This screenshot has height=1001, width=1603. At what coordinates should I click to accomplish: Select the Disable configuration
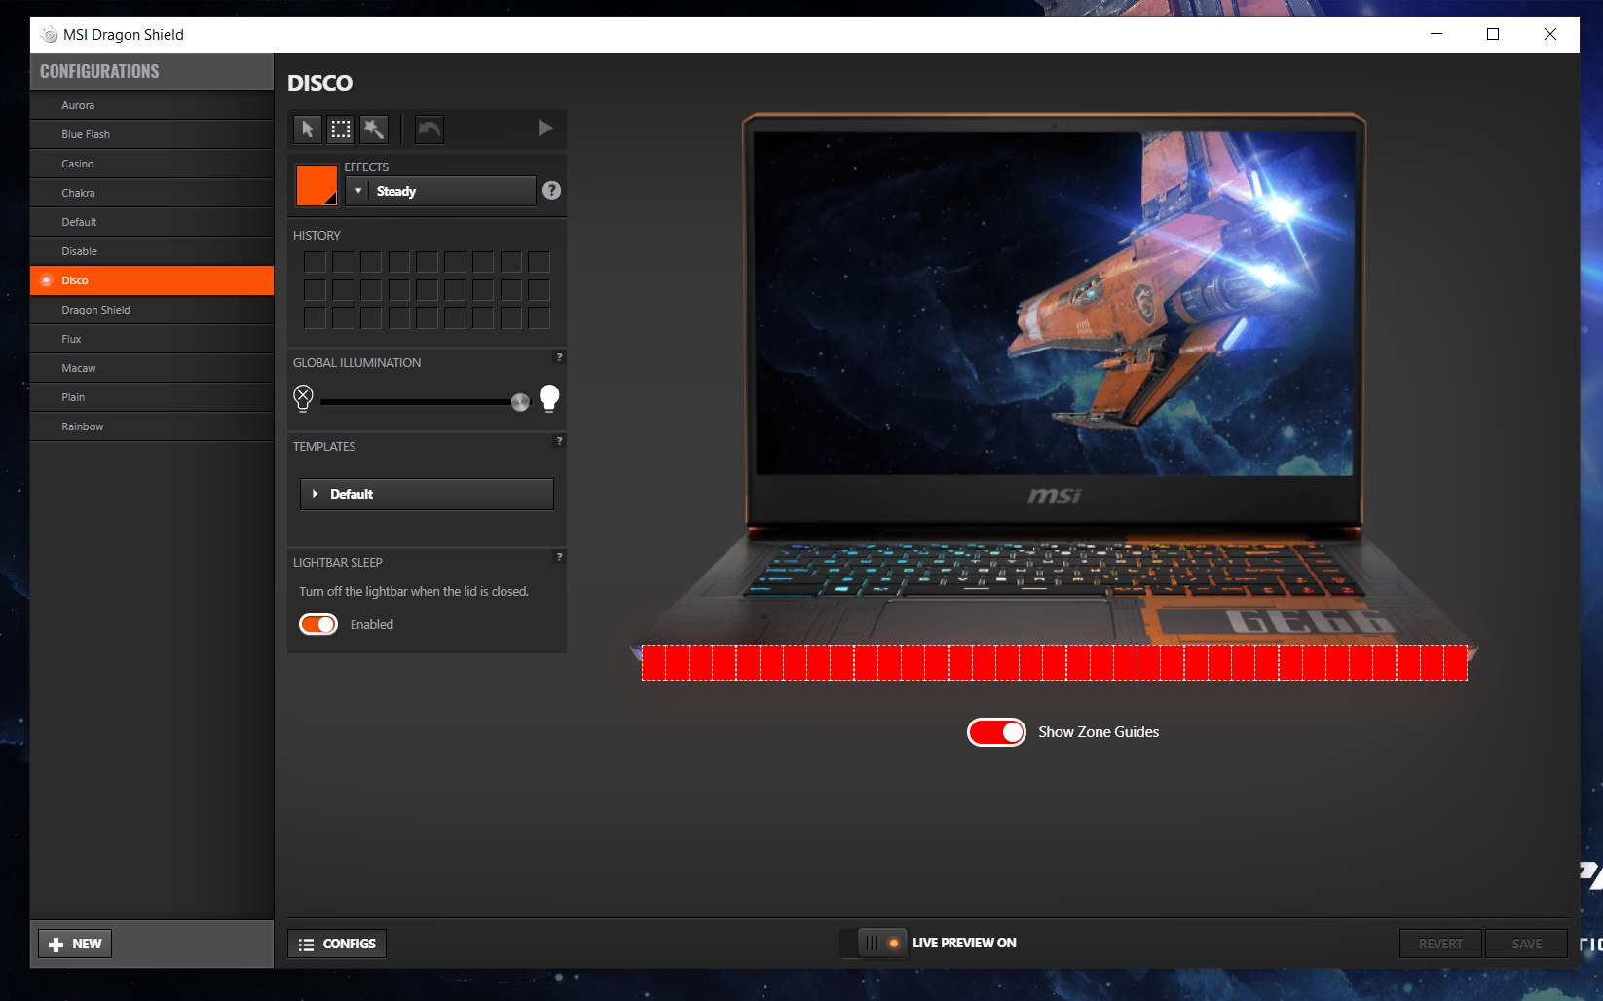click(x=152, y=251)
